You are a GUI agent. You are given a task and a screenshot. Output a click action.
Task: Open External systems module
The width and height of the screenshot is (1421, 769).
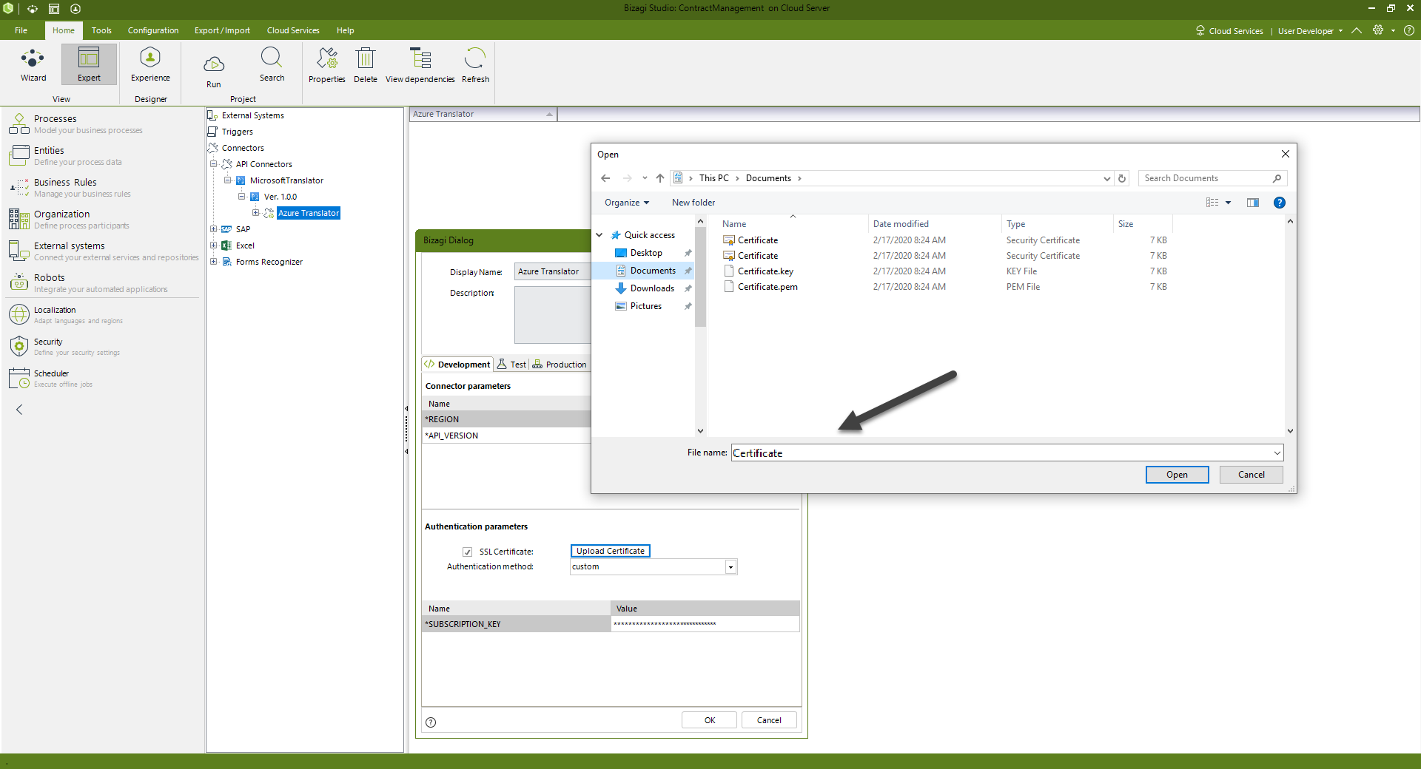click(104, 251)
